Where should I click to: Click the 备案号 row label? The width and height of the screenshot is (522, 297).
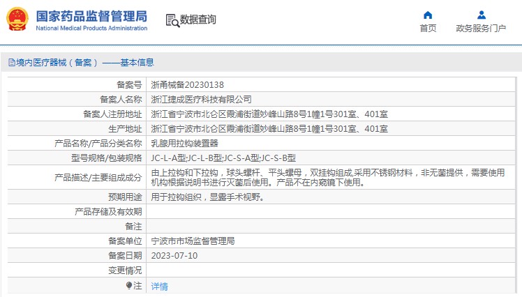[x=129, y=85]
